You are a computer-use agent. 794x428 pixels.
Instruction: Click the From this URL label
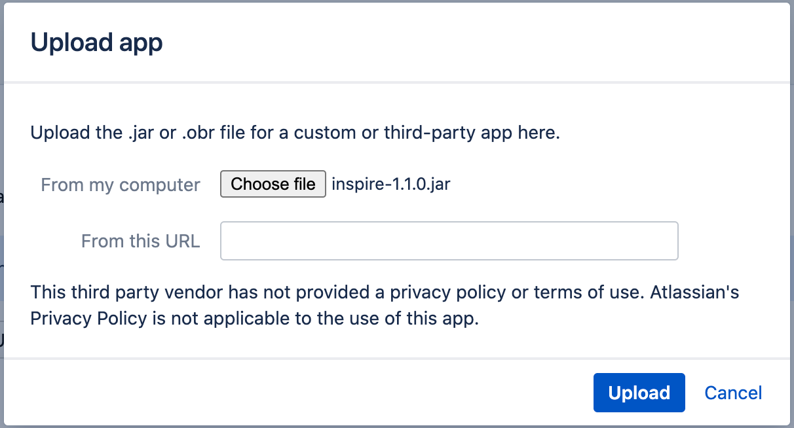tap(140, 241)
